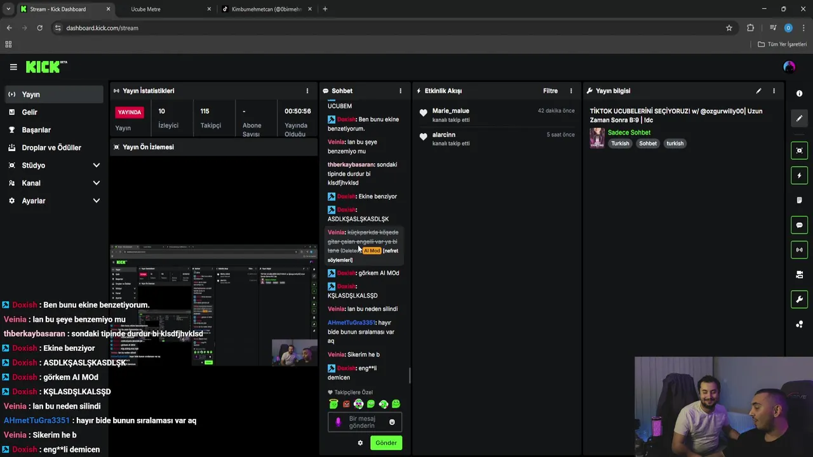This screenshot has height=457, width=813.
Task: Click the stream category thumbnail image
Action: click(x=597, y=138)
